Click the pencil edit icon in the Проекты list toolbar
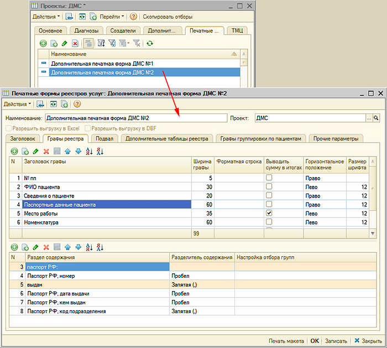This screenshot has width=387, height=348. 64,43
